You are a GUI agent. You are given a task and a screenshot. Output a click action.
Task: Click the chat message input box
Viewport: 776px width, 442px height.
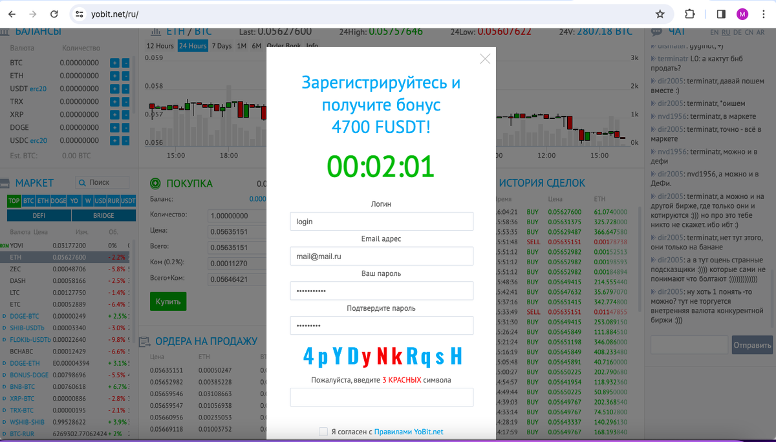689,345
